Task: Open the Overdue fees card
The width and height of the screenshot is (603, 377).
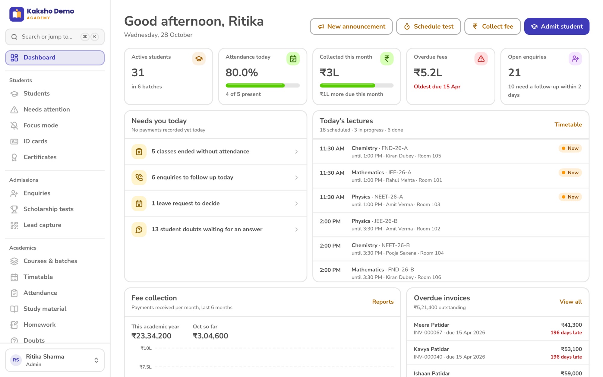Action: (451, 77)
